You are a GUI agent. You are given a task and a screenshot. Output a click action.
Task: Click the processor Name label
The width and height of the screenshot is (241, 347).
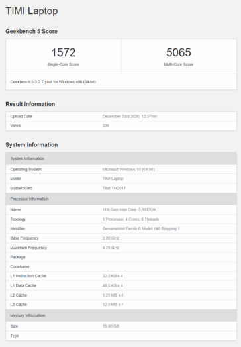[15, 209]
